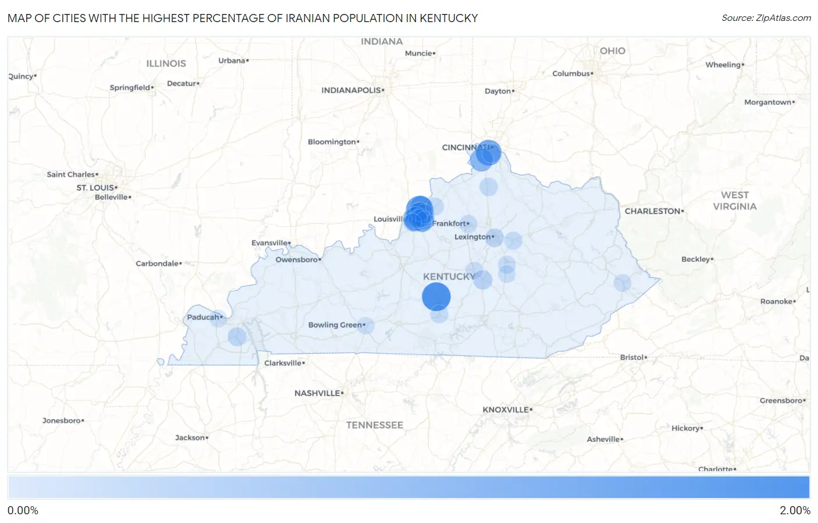Click the KNOXVILLE city label
818x523 pixels.
(506, 410)
